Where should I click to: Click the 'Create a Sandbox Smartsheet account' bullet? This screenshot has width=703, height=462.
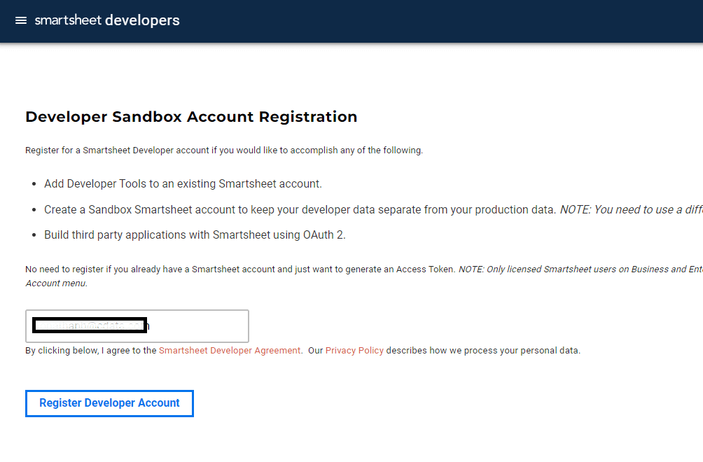pyautogui.click(x=300, y=209)
